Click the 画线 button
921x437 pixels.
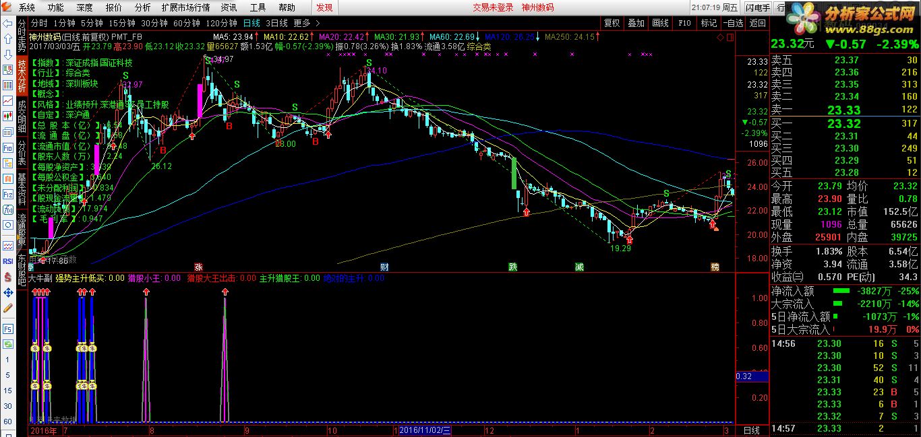[660, 23]
